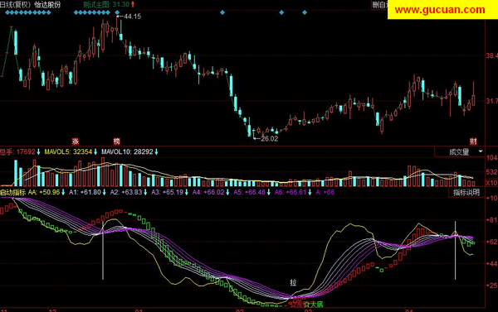This screenshot has height=312, width=498.
Task: Click the 榜 marker under the price chart
Action: pos(117,142)
